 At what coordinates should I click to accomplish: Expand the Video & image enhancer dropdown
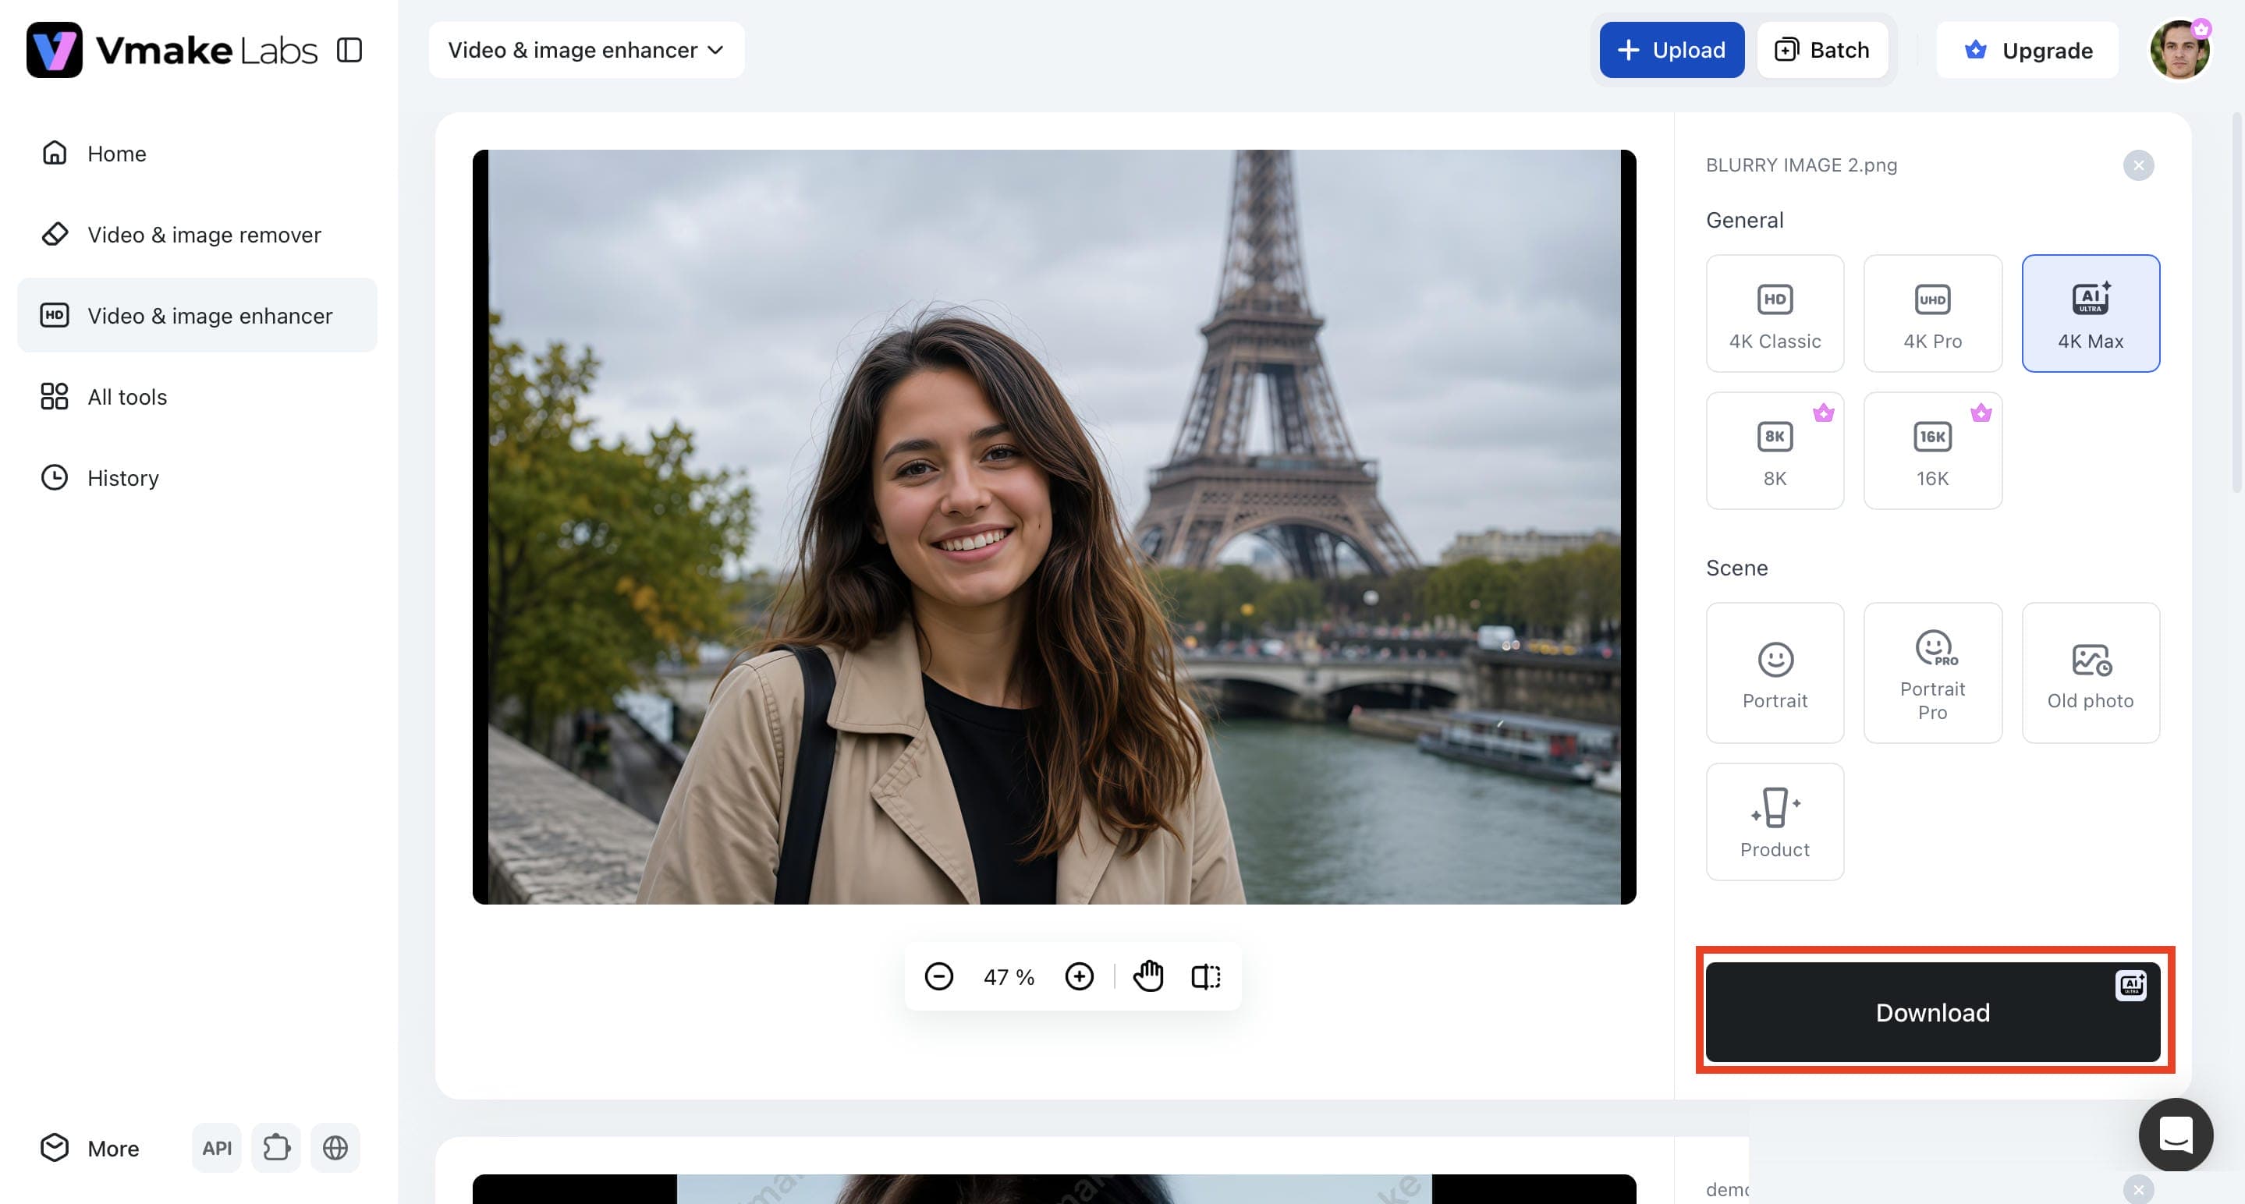click(587, 50)
